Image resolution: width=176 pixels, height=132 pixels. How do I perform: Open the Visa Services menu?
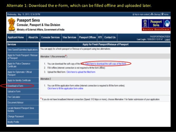click(69, 37)
